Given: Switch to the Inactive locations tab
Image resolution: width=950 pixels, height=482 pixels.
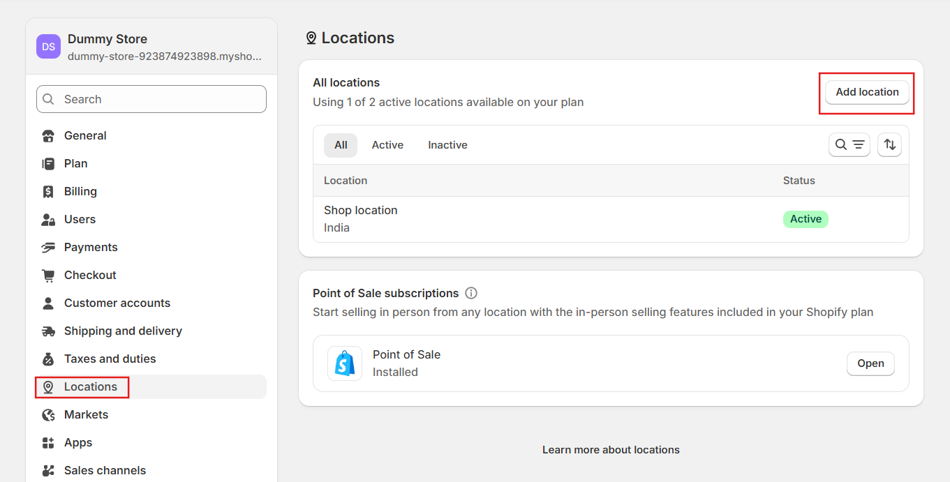Looking at the screenshot, I should point(447,145).
